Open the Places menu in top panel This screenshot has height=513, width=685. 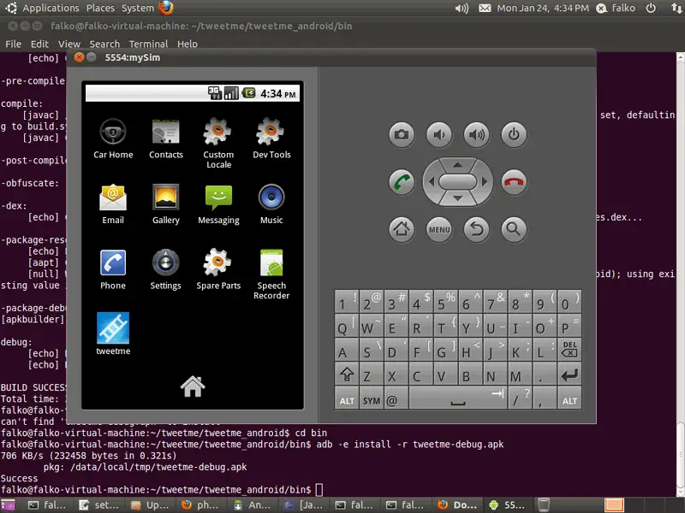pos(100,8)
